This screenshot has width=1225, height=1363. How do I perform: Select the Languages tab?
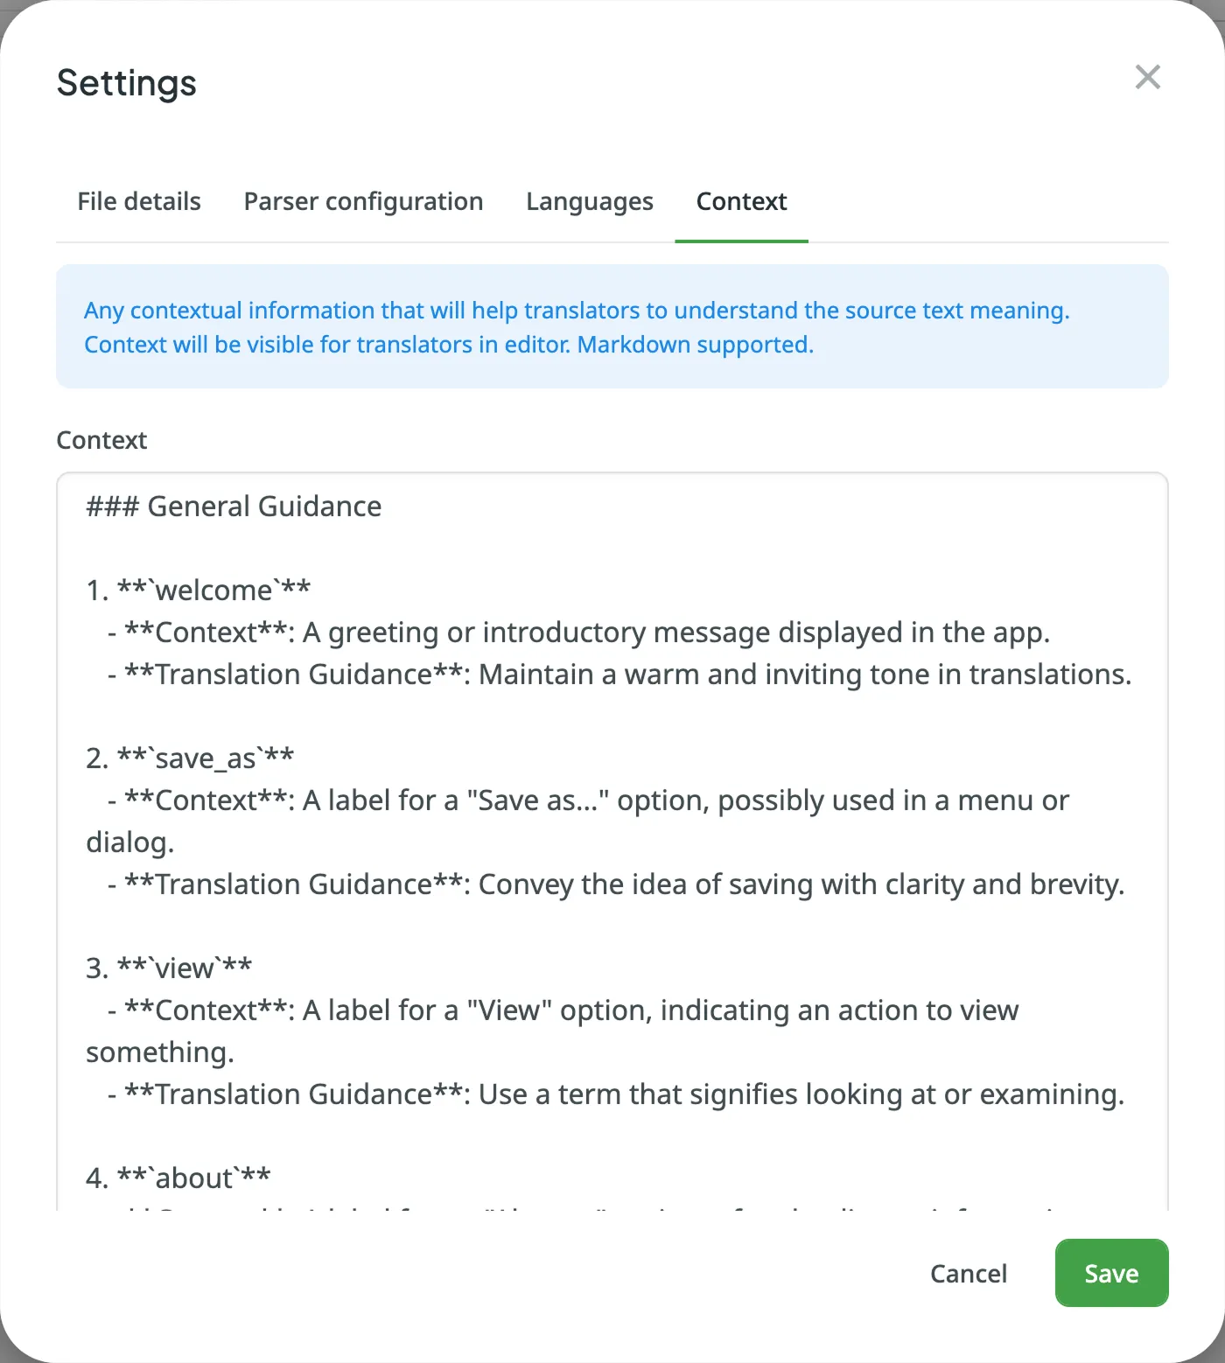[x=589, y=201]
